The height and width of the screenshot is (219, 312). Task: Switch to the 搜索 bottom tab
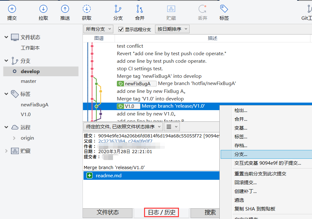(205, 212)
